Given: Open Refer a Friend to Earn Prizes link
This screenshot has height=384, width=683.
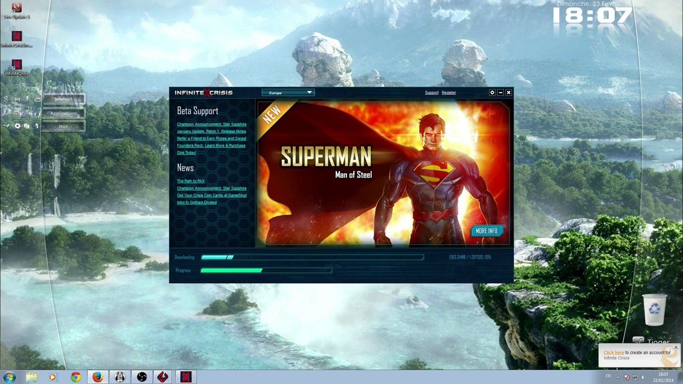Looking at the screenshot, I should click(x=211, y=138).
